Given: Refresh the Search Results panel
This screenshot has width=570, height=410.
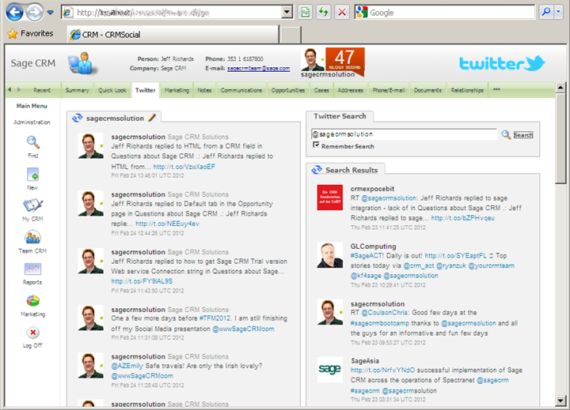Looking at the screenshot, I should coord(317,170).
